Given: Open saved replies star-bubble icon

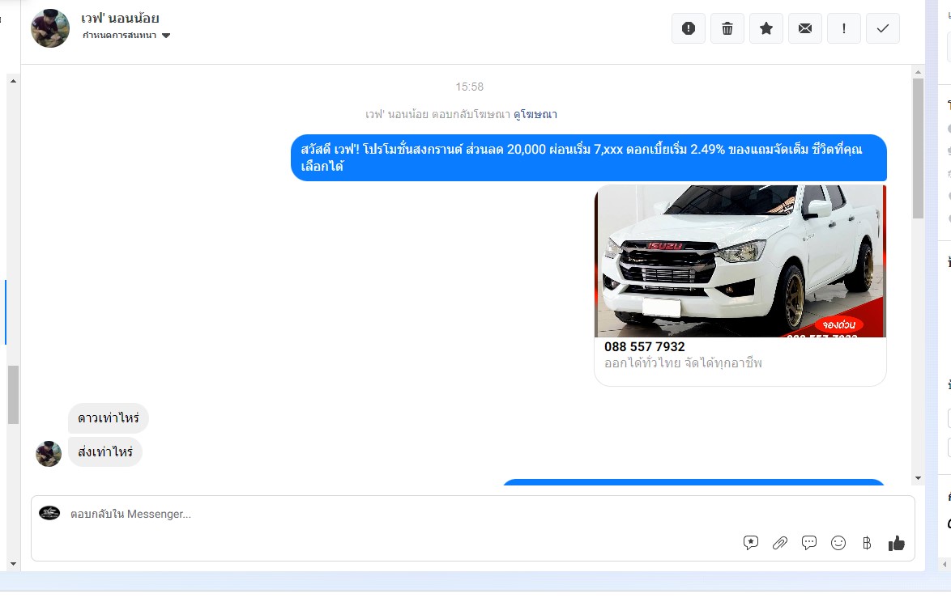Looking at the screenshot, I should (x=751, y=543).
